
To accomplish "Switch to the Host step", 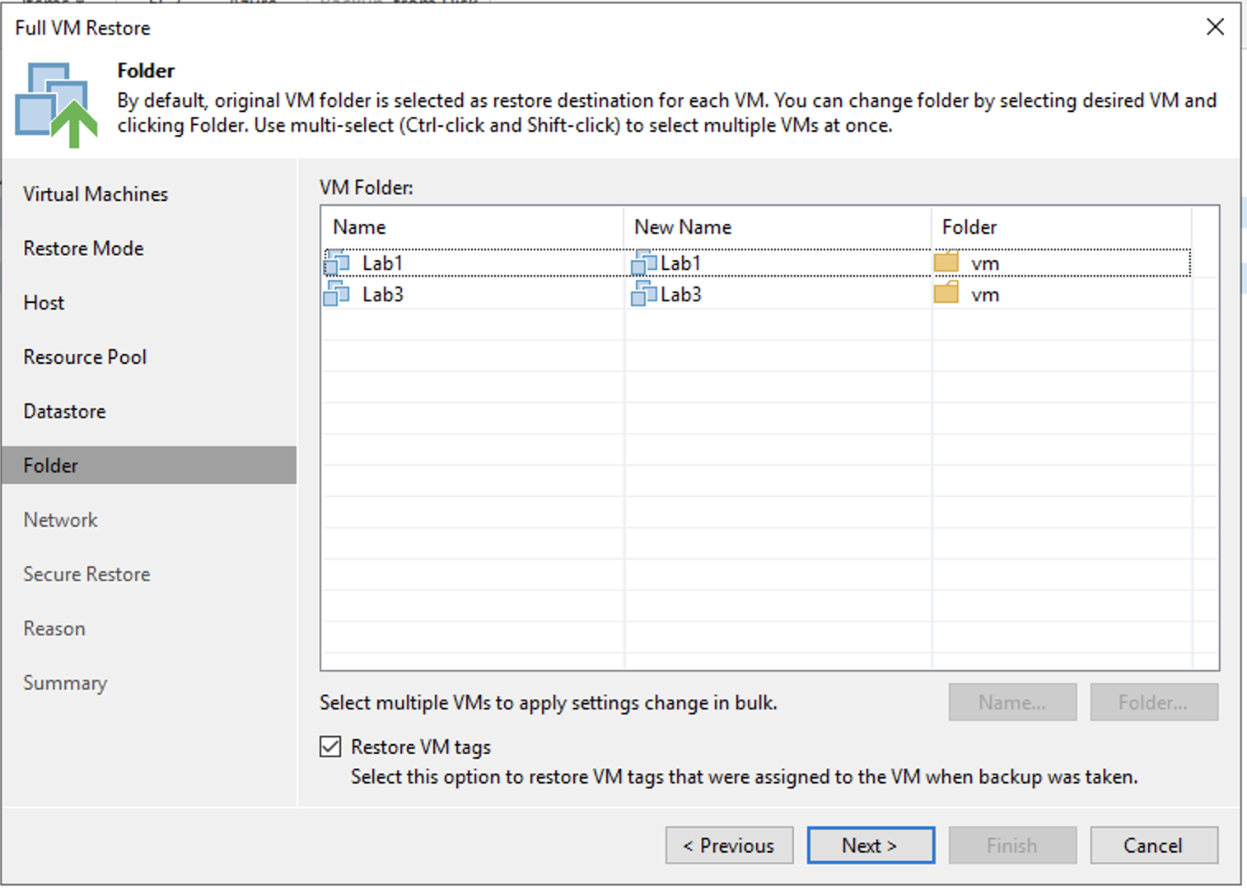I will tap(44, 303).
